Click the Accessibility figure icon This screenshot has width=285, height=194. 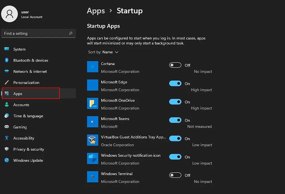[7, 138]
